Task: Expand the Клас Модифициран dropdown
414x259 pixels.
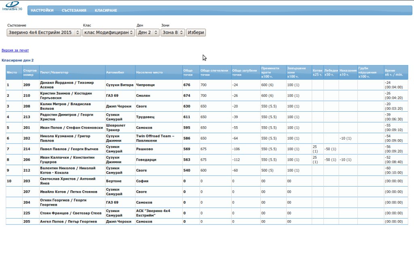Action: point(109,32)
